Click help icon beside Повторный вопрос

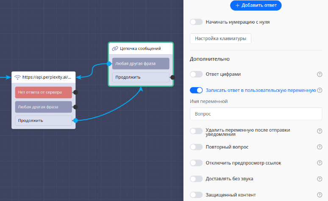click(320, 147)
